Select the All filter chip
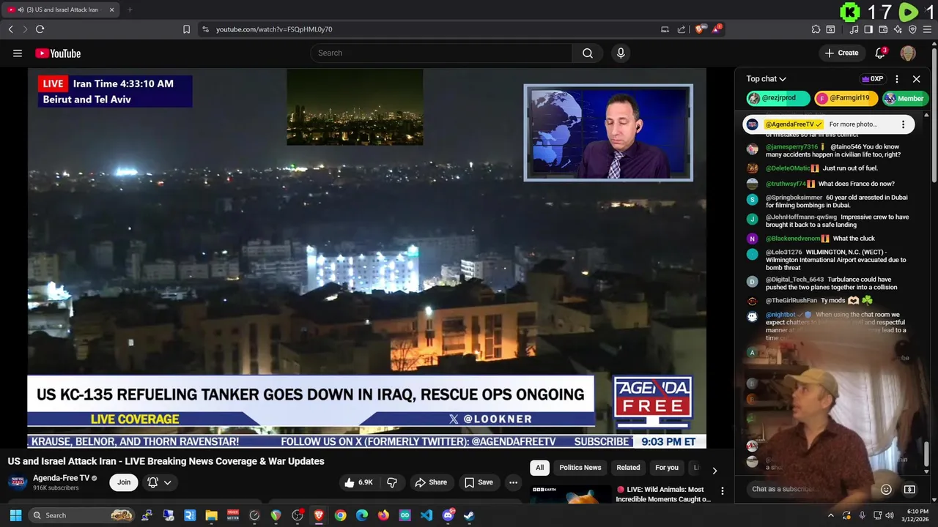The image size is (938, 527). pos(539,468)
